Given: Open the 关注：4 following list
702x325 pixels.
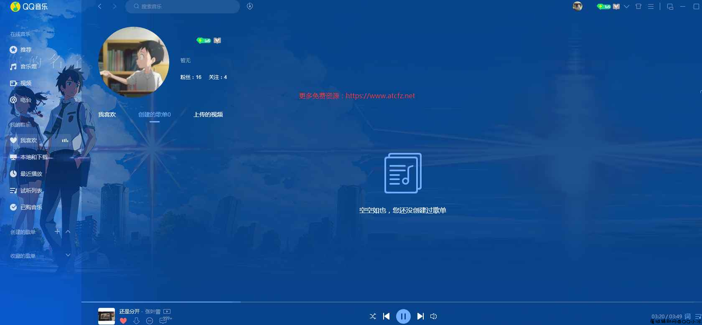Looking at the screenshot, I should (x=218, y=77).
